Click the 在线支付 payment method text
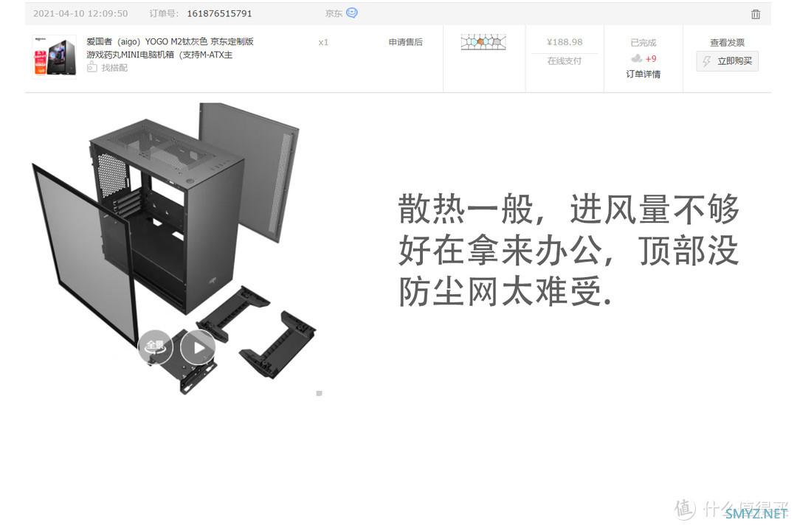797x528 pixels. click(x=565, y=61)
